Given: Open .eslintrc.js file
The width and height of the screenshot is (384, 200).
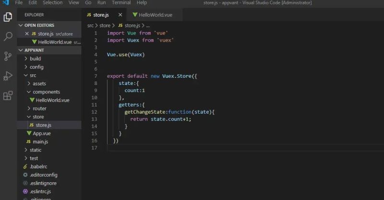Looking at the screenshot, I should pyautogui.click(x=49, y=191).
